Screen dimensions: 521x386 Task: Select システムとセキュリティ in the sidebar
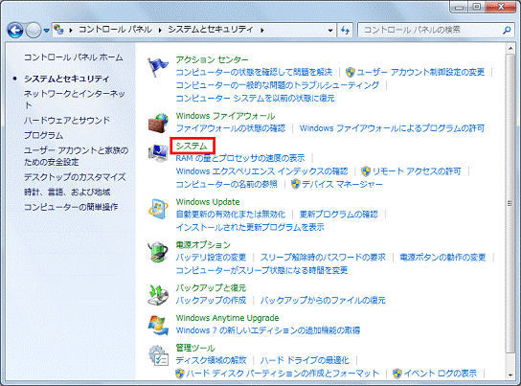click(66, 79)
